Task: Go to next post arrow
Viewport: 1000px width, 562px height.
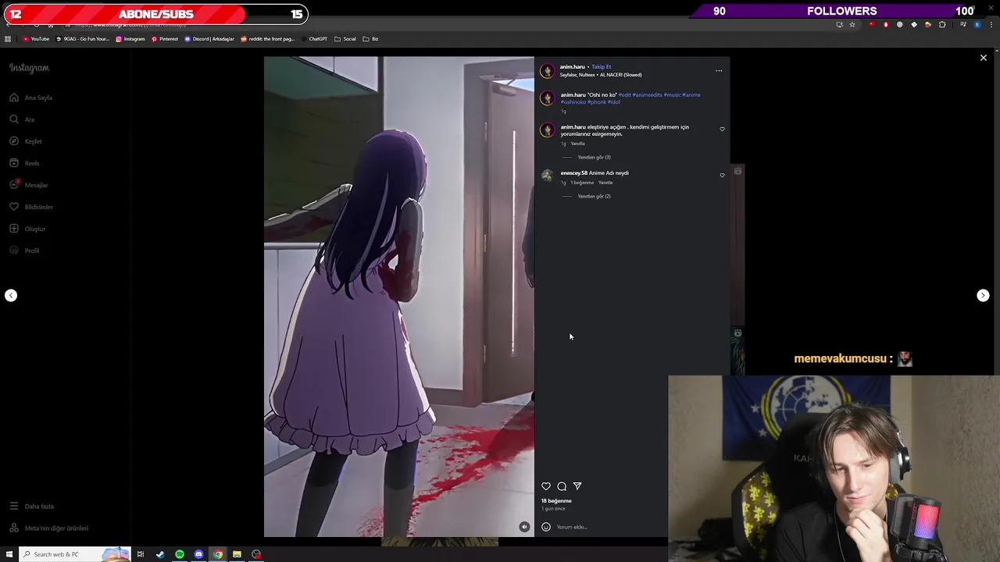Action: point(983,295)
